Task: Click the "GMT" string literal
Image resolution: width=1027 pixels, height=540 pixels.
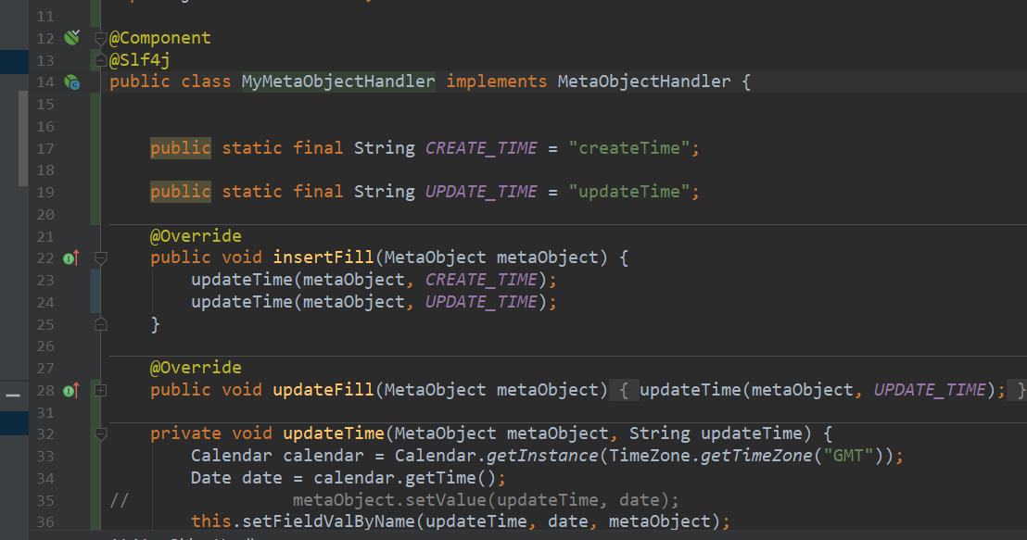Action: (847, 456)
